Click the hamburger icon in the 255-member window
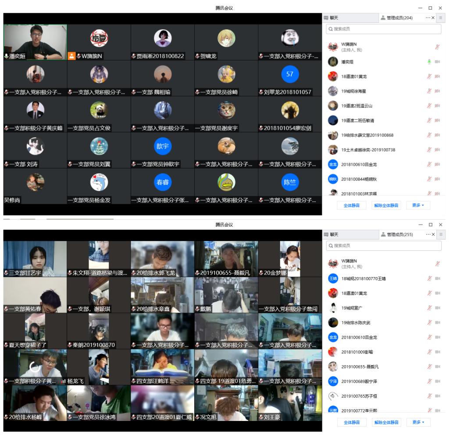 tap(441, 235)
